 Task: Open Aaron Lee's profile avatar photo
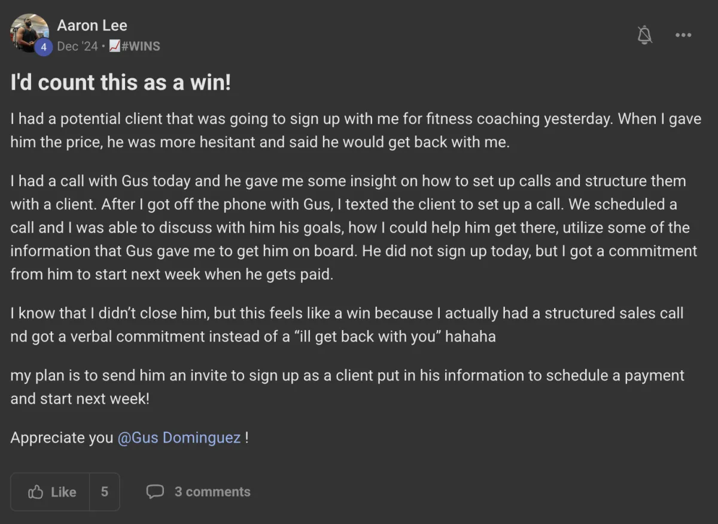click(29, 33)
